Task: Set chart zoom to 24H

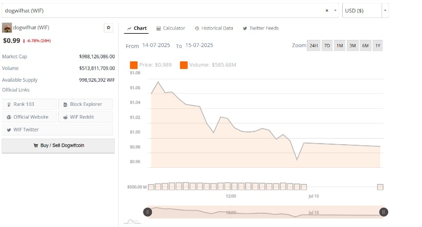Action: (x=314, y=46)
